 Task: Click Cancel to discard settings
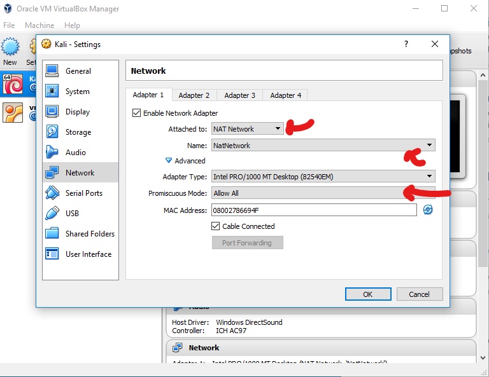click(x=420, y=294)
